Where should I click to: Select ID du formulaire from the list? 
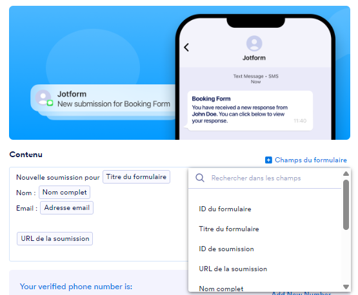(x=225, y=209)
